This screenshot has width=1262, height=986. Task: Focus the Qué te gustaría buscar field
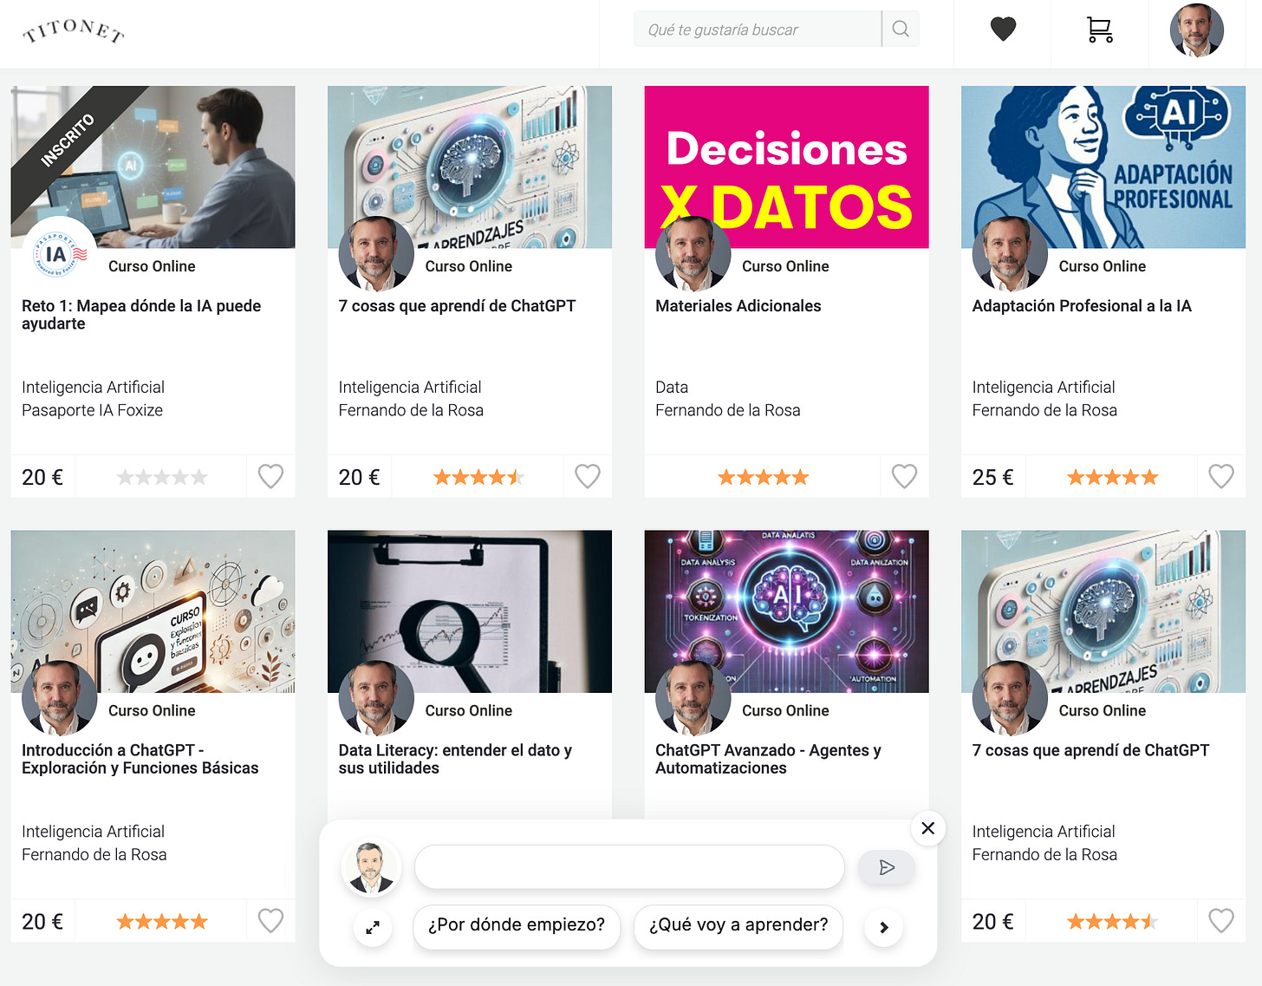pyautogui.click(x=758, y=29)
